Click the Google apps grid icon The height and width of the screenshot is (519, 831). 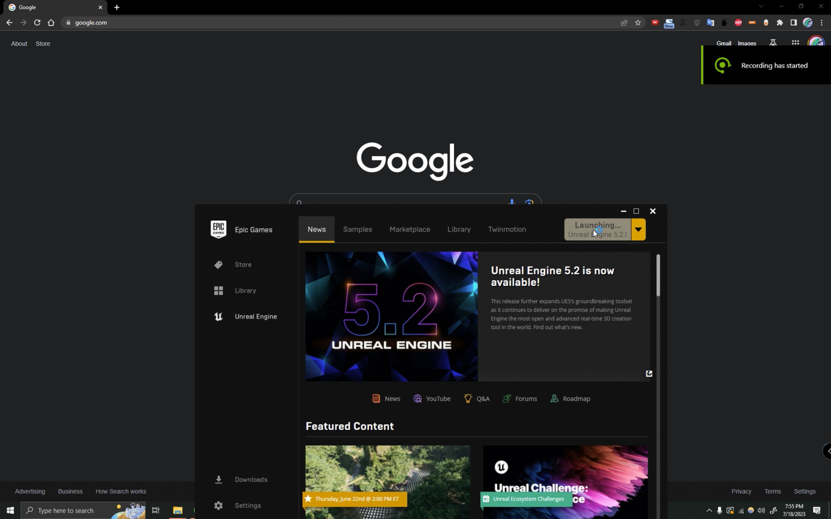tap(795, 43)
